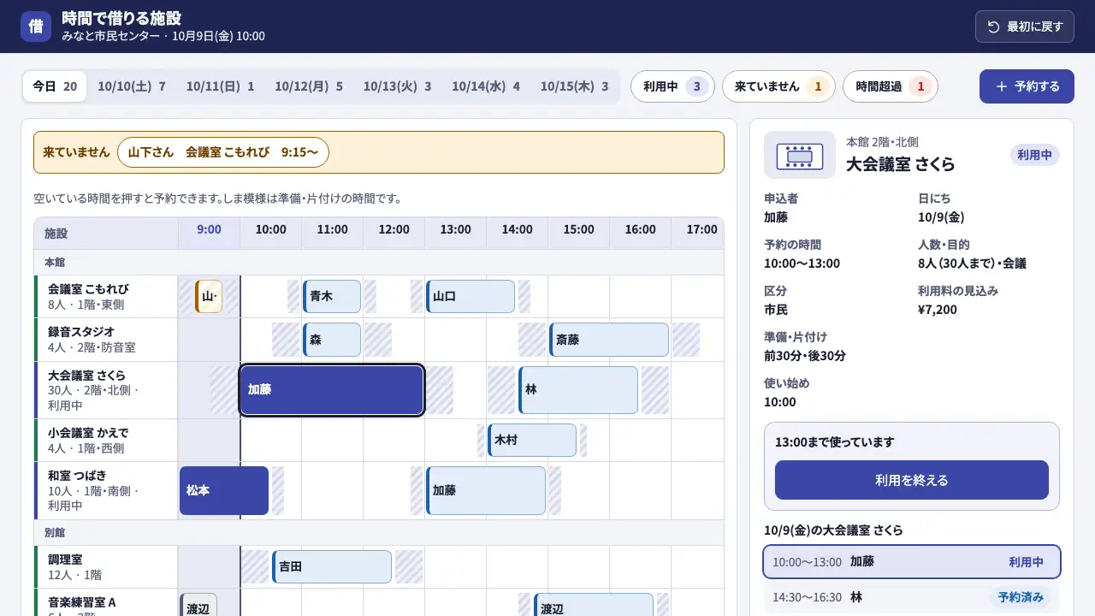Click 最初に戻す reset button
The width and height of the screenshot is (1095, 616).
[1025, 27]
